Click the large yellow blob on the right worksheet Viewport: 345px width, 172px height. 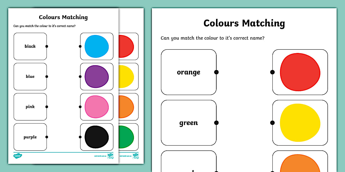(x=300, y=123)
